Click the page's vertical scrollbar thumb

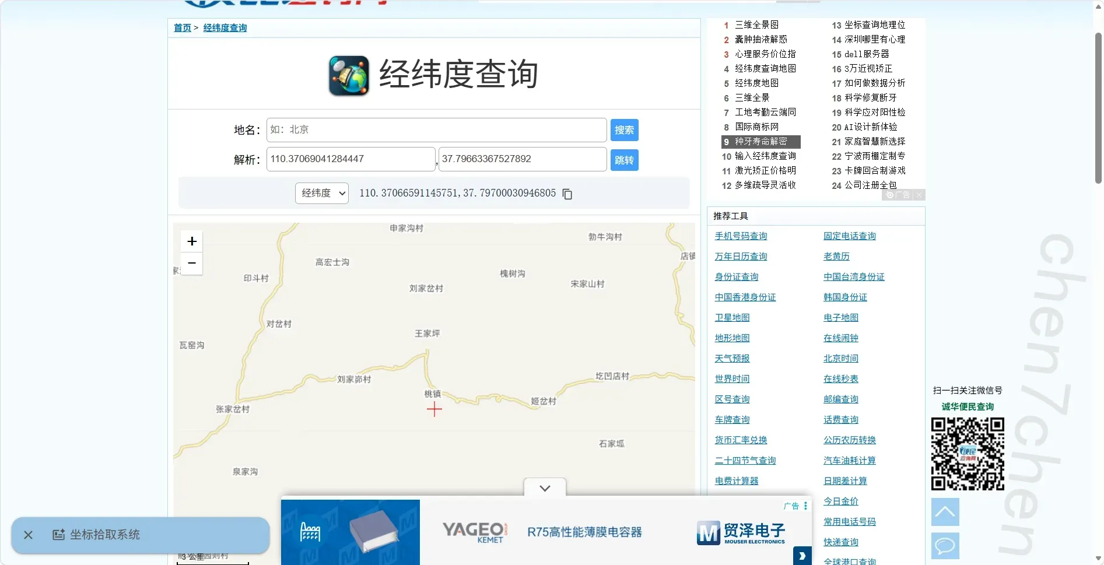coord(1098,108)
